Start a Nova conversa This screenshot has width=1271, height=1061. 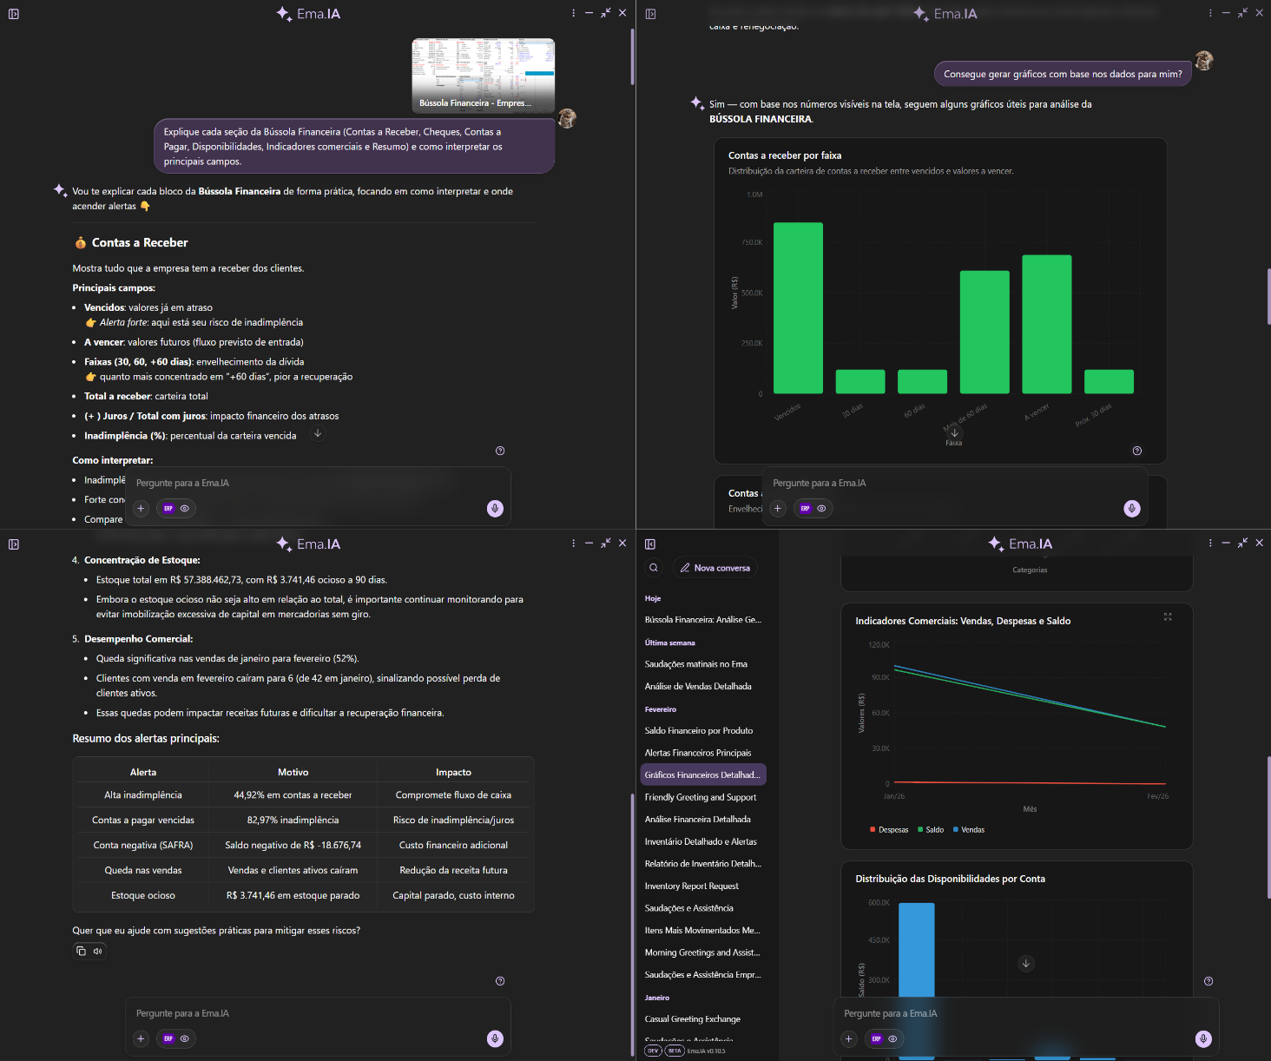715,568
